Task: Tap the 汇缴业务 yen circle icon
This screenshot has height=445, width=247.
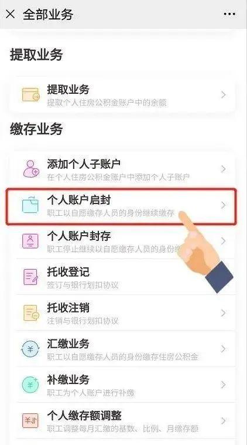Action: (30, 349)
